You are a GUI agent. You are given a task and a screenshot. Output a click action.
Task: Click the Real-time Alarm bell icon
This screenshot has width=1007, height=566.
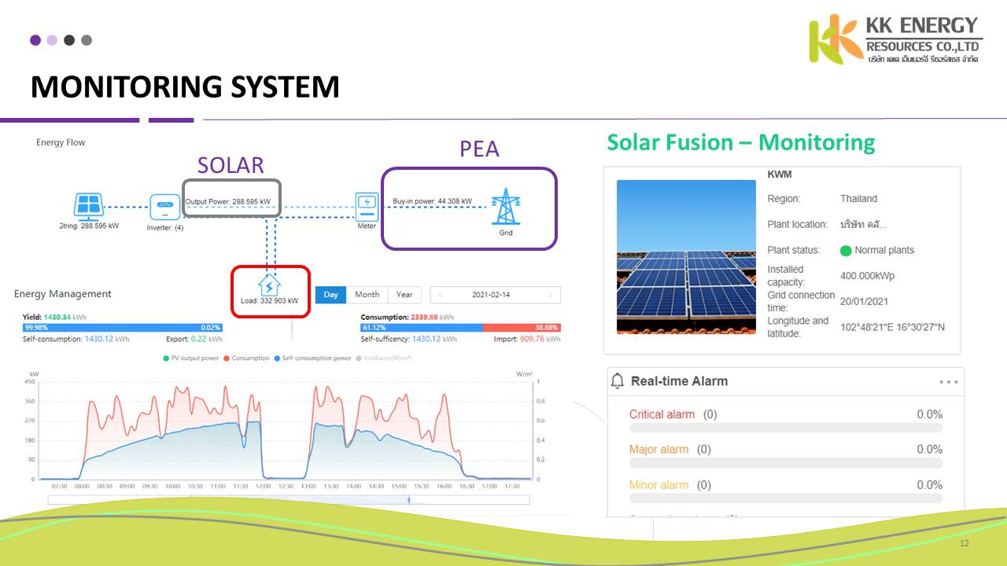(618, 380)
